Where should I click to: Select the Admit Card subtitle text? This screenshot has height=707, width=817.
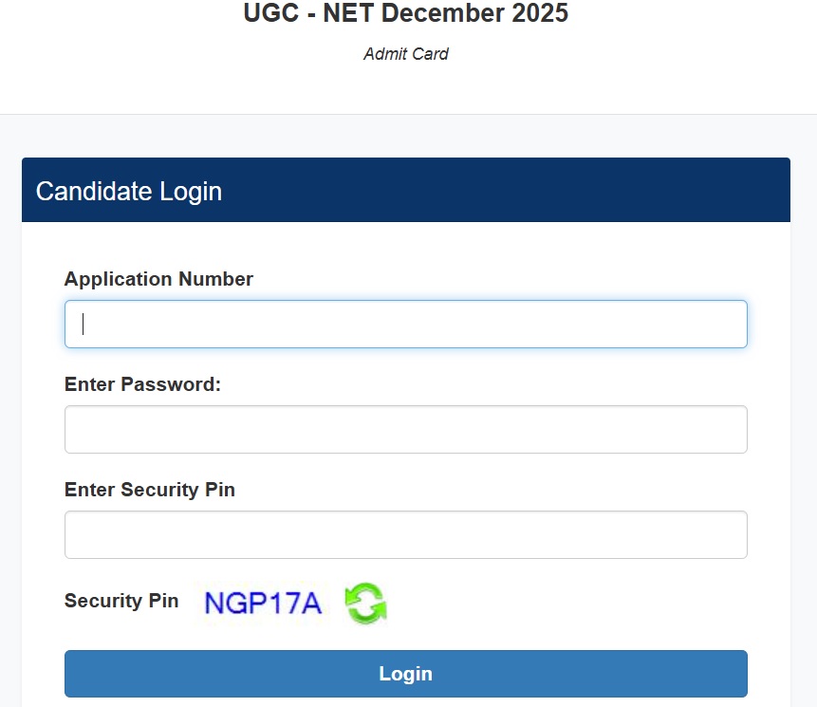405,54
